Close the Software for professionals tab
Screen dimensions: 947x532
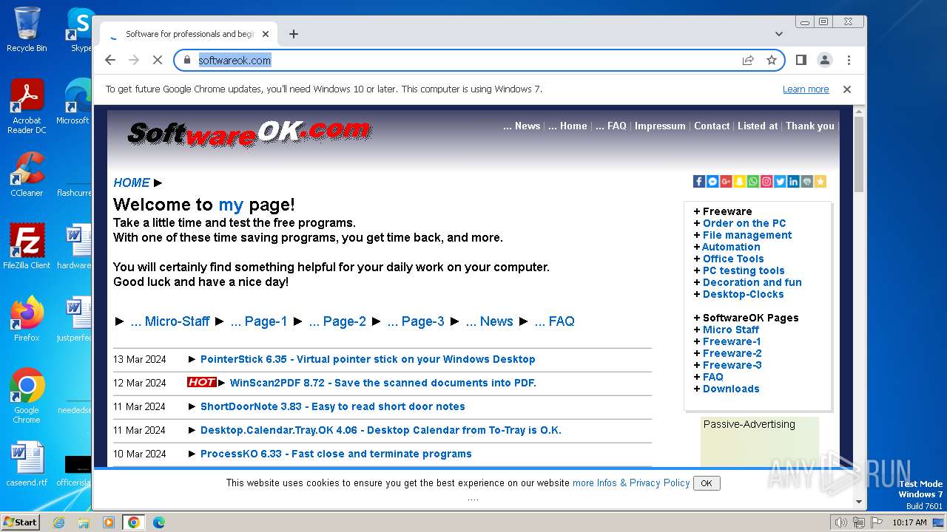coord(266,34)
